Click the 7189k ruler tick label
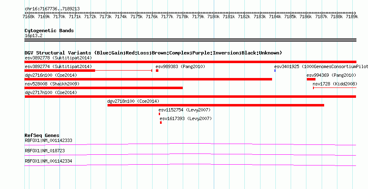The image size is (368, 189). pos(352,17)
